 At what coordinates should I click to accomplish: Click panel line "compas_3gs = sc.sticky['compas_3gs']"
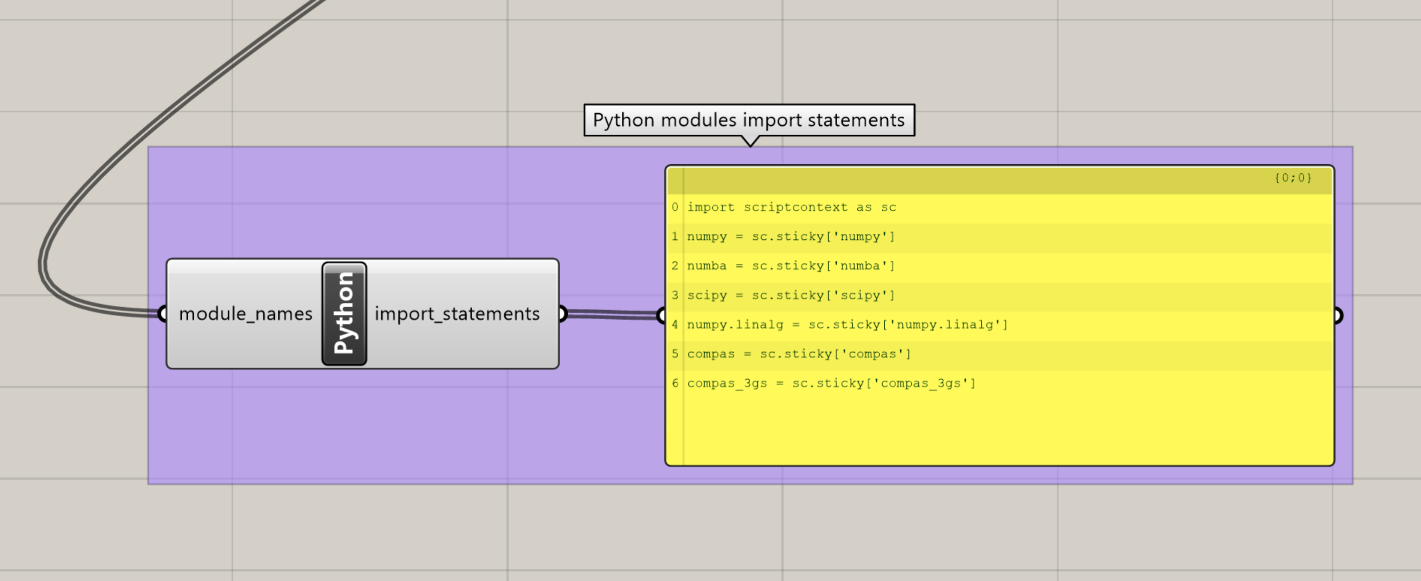999,383
